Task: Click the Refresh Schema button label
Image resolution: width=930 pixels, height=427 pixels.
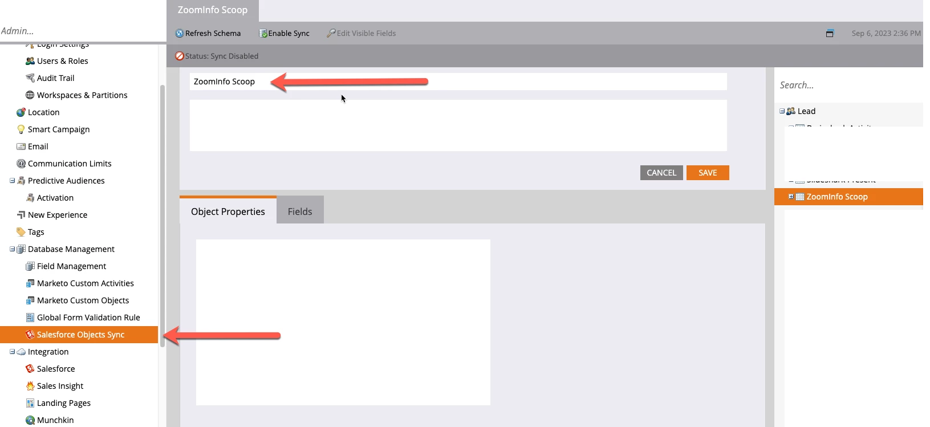Action: tap(213, 33)
